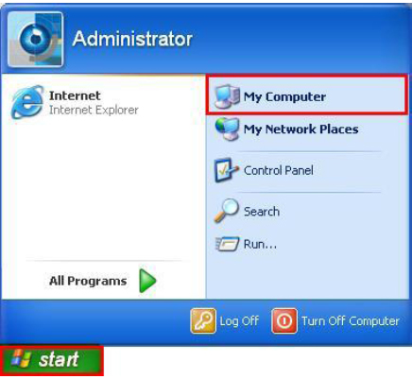
Task: Click the My Network Places globe icon
Action: 227,129
